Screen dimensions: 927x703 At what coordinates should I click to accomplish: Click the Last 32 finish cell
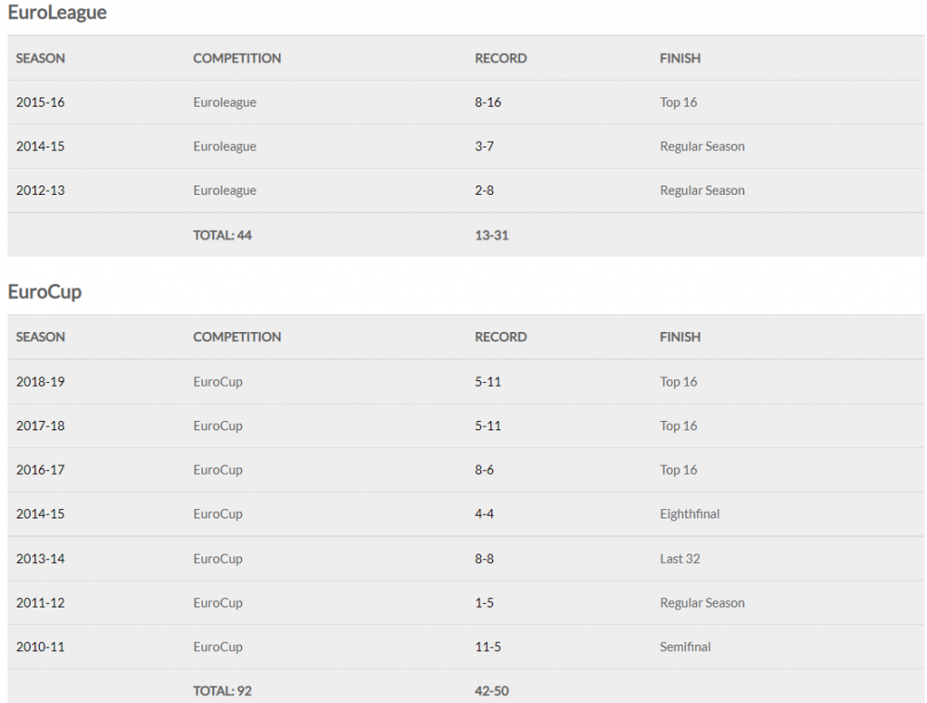679,559
